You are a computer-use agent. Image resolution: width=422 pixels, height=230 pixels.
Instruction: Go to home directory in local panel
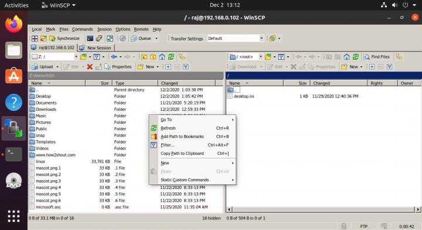(x=162, y=57)
